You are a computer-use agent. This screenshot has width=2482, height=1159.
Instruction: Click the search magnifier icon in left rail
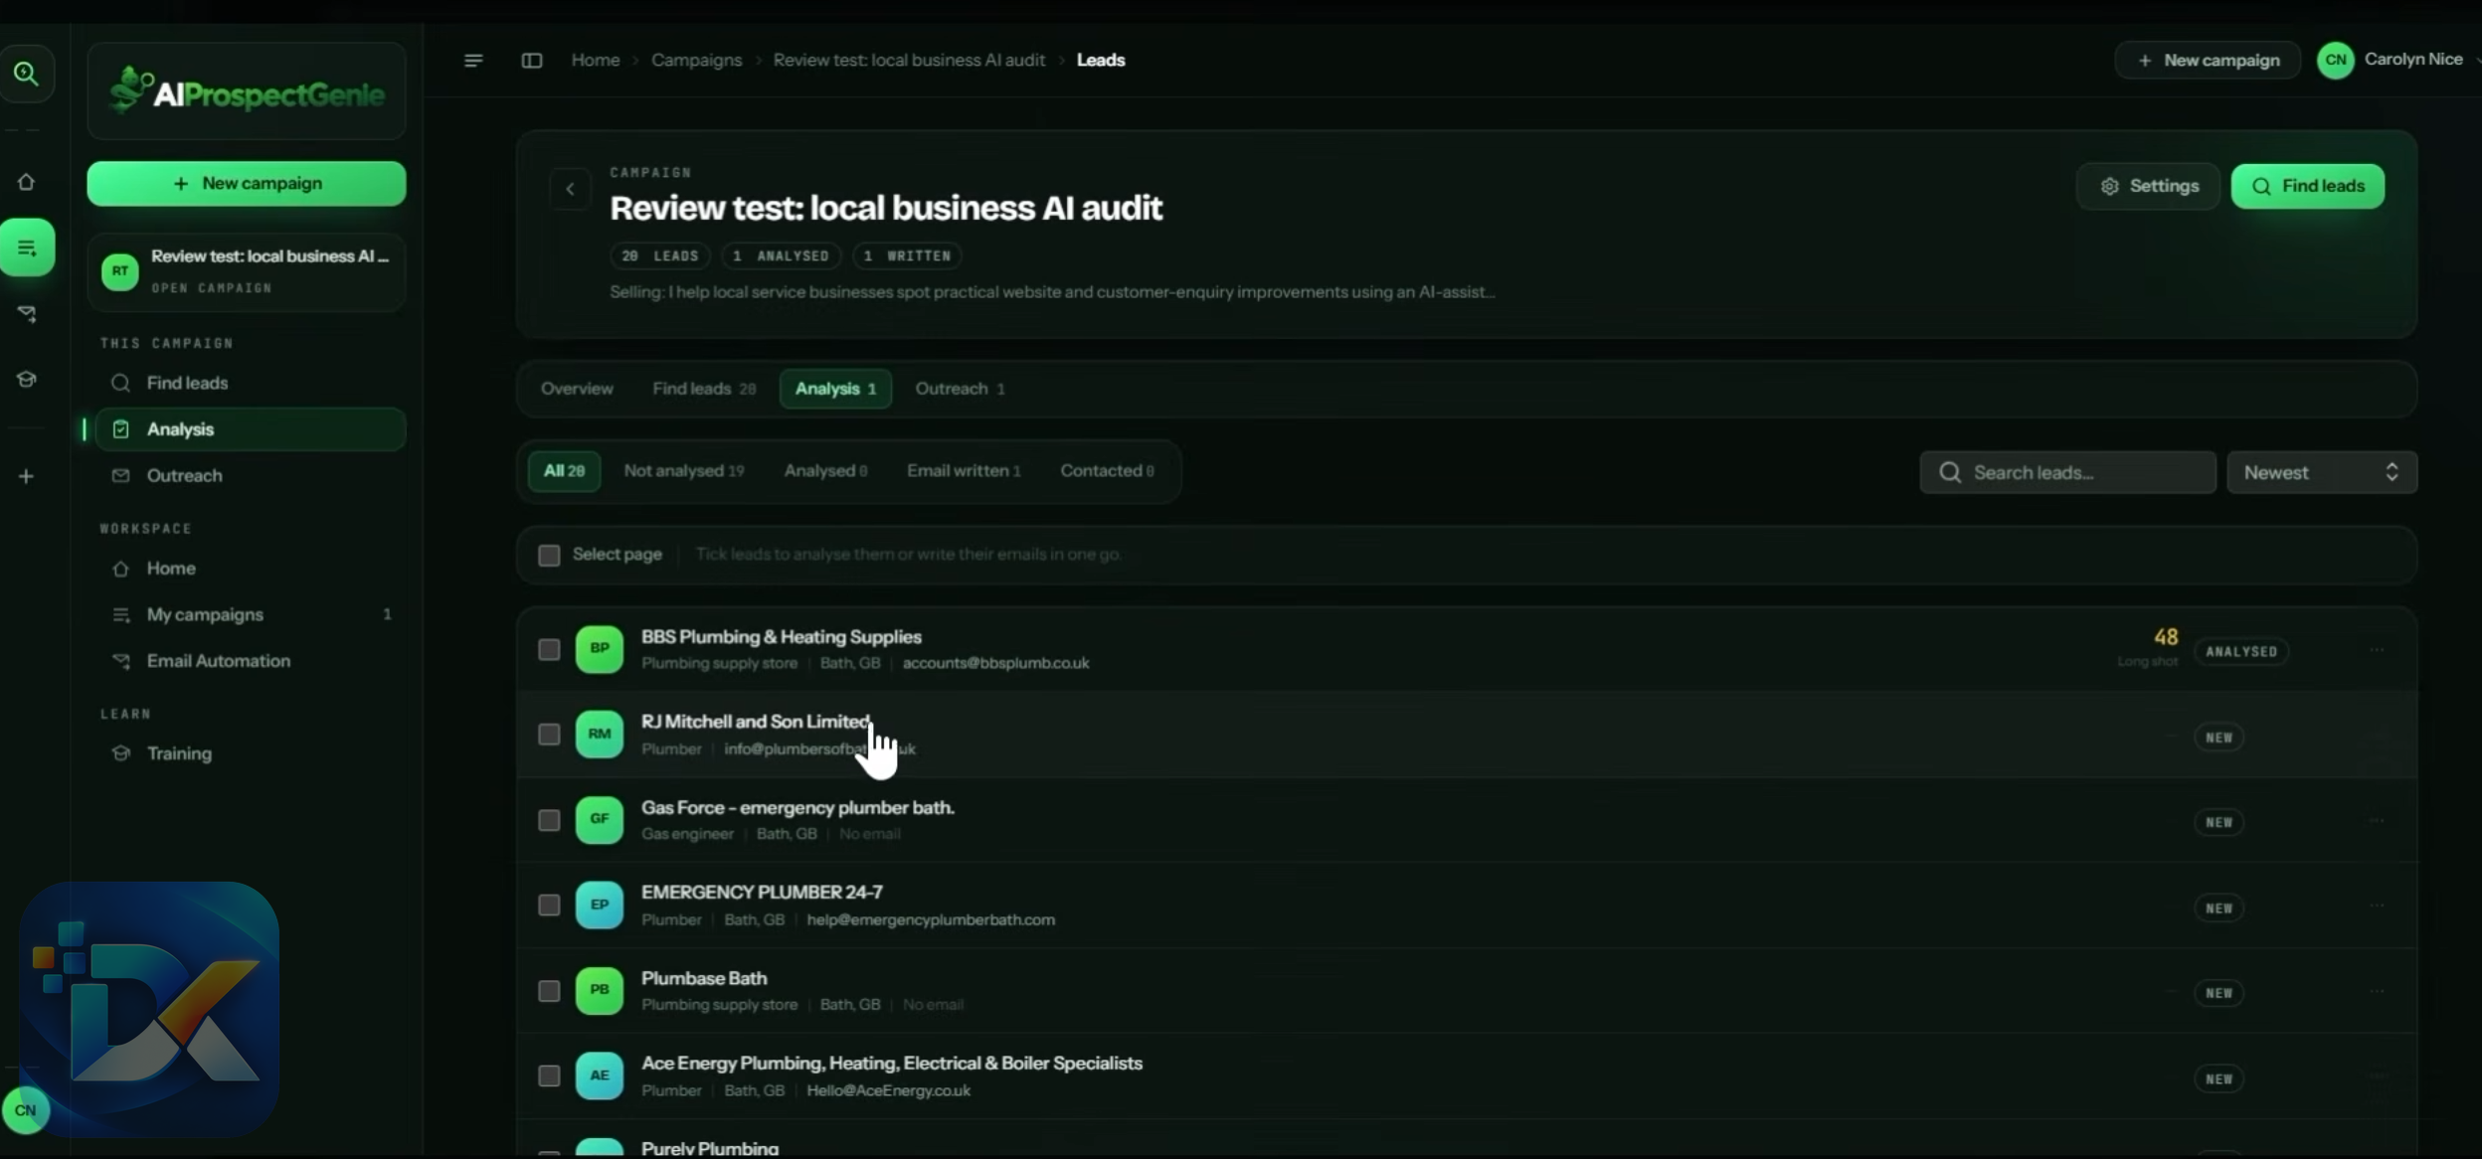pos(26,74)
